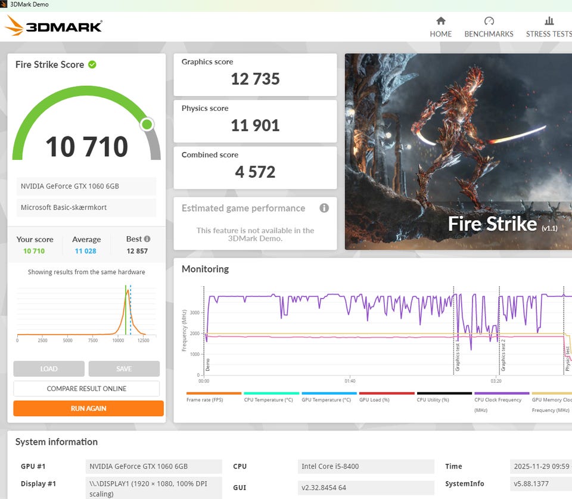Image resolution: width=572 pixels, height=499 pixels.
Task: Click Graphics test 2 marker in monitoring chart
Action: [503, 355]
